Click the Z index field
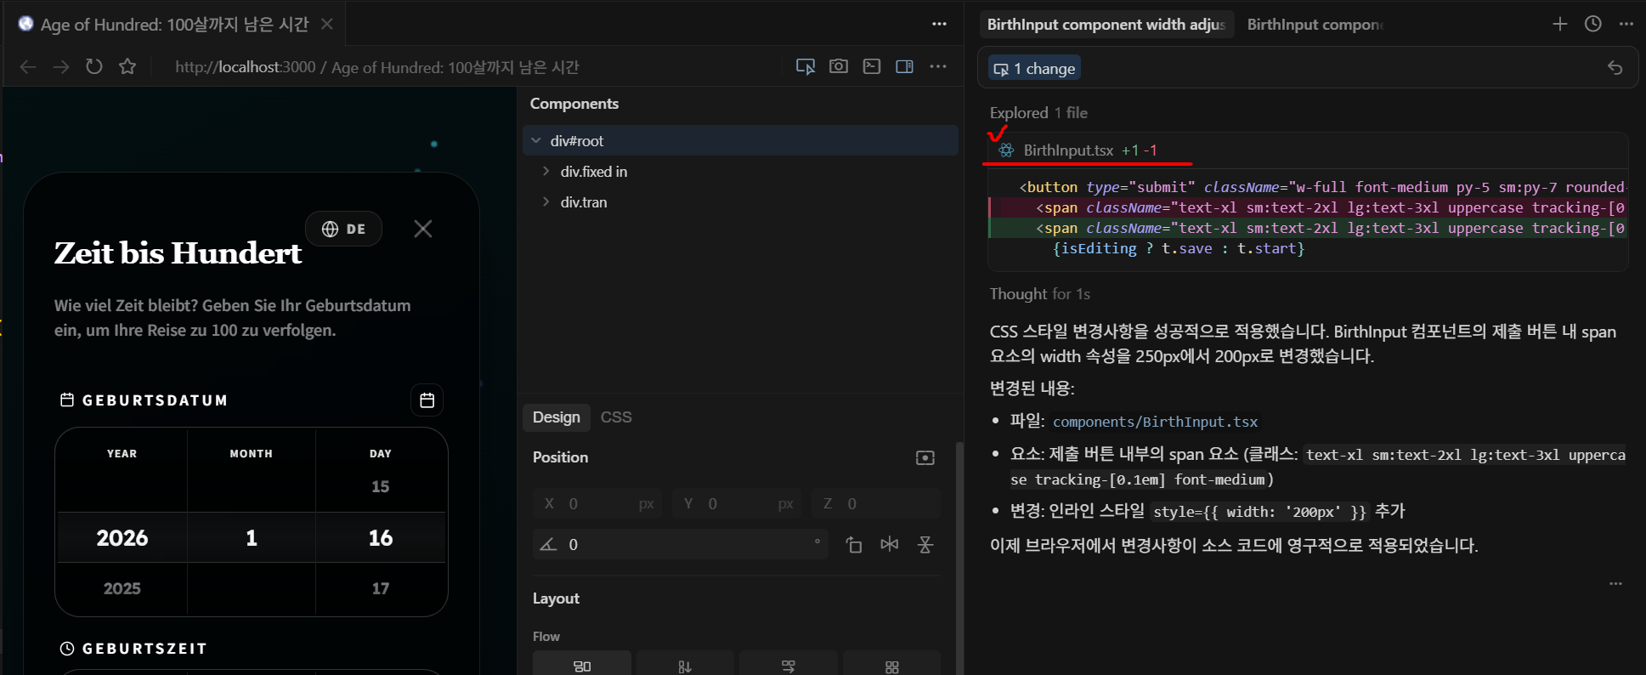Screen dimensions: 1646x675 click(x=876, y=503)
